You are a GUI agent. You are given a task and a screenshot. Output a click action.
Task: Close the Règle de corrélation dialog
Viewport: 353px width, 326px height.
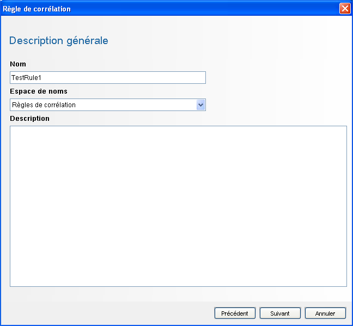click(345, 9)
